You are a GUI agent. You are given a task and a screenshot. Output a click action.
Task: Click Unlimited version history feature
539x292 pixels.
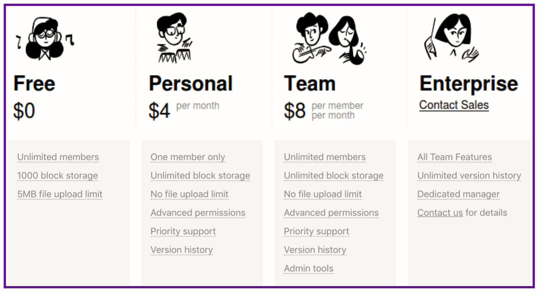[x=469, y=176]
